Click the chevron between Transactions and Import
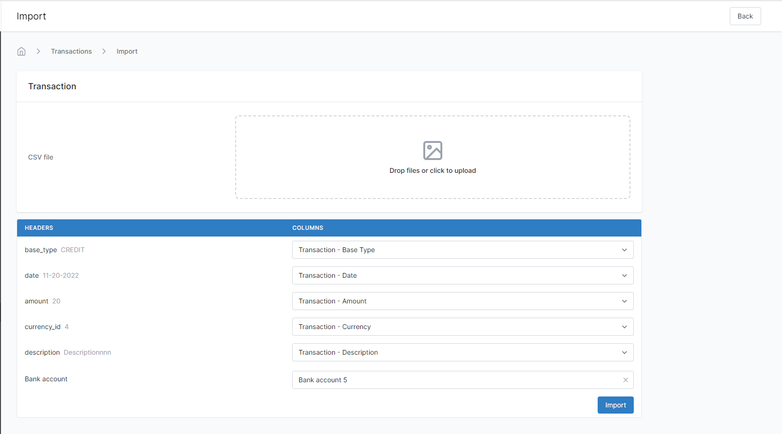This screenshot has height=434, width=782. point(104,51)
